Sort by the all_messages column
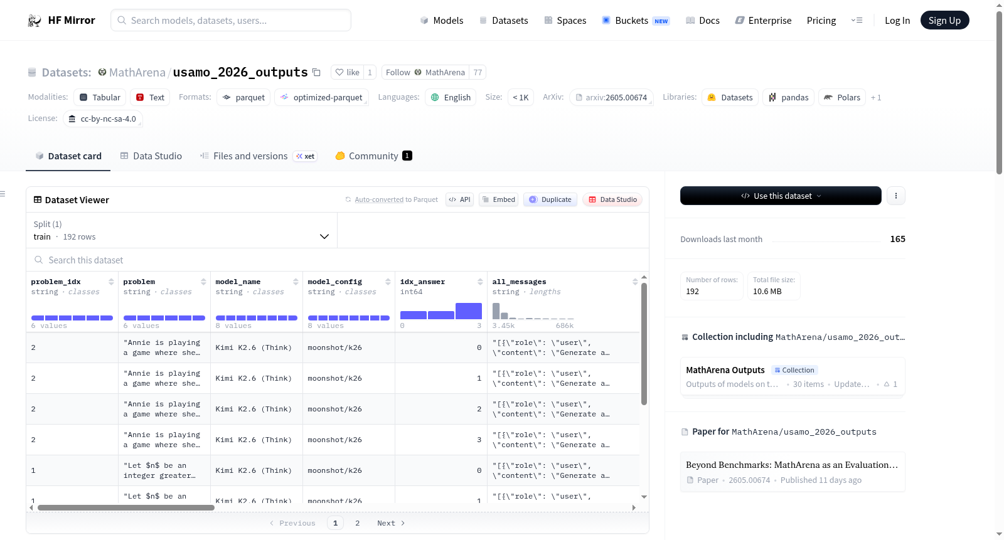 tap(635, 282)
